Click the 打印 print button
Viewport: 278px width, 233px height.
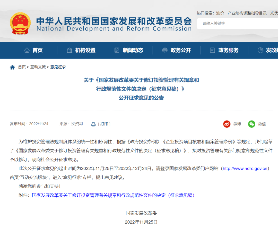click(104, 124)
